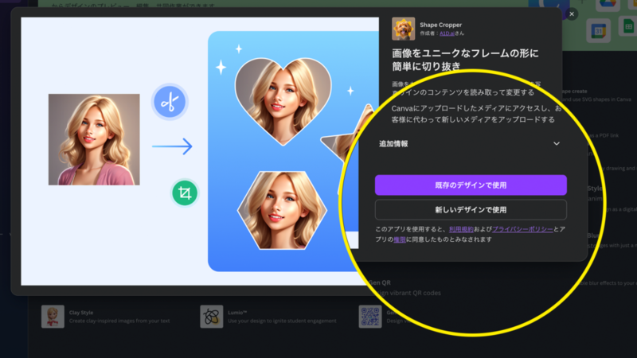Click the 'Shape Cropper' title text
Screen dimensions: 637x358
441,25
